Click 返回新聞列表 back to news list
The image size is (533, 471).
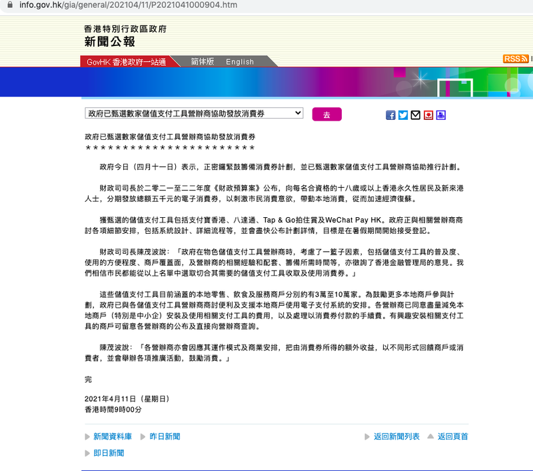[396, 437]
